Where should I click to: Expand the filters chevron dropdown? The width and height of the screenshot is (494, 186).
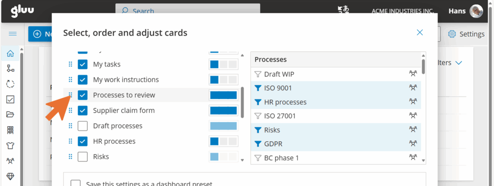point(458,63)
